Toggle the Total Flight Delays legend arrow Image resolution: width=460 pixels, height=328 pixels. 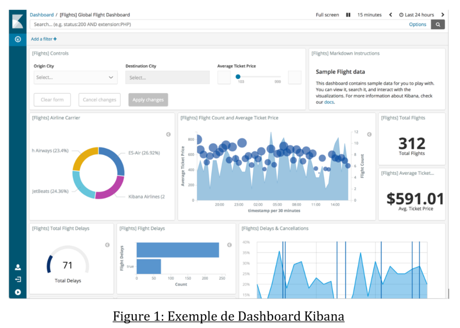[107, 245]
